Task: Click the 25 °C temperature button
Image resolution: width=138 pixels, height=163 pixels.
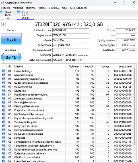Action: 11,57
